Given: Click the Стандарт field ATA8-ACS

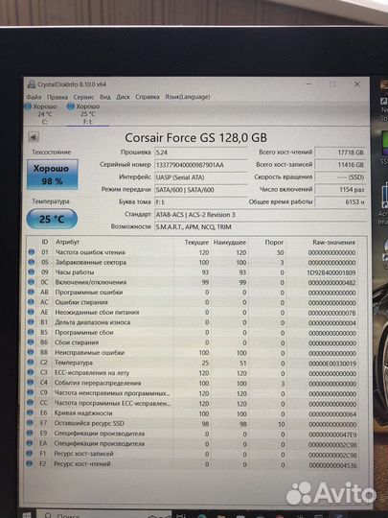Looking at the screenshot, I should click(261, 215).
